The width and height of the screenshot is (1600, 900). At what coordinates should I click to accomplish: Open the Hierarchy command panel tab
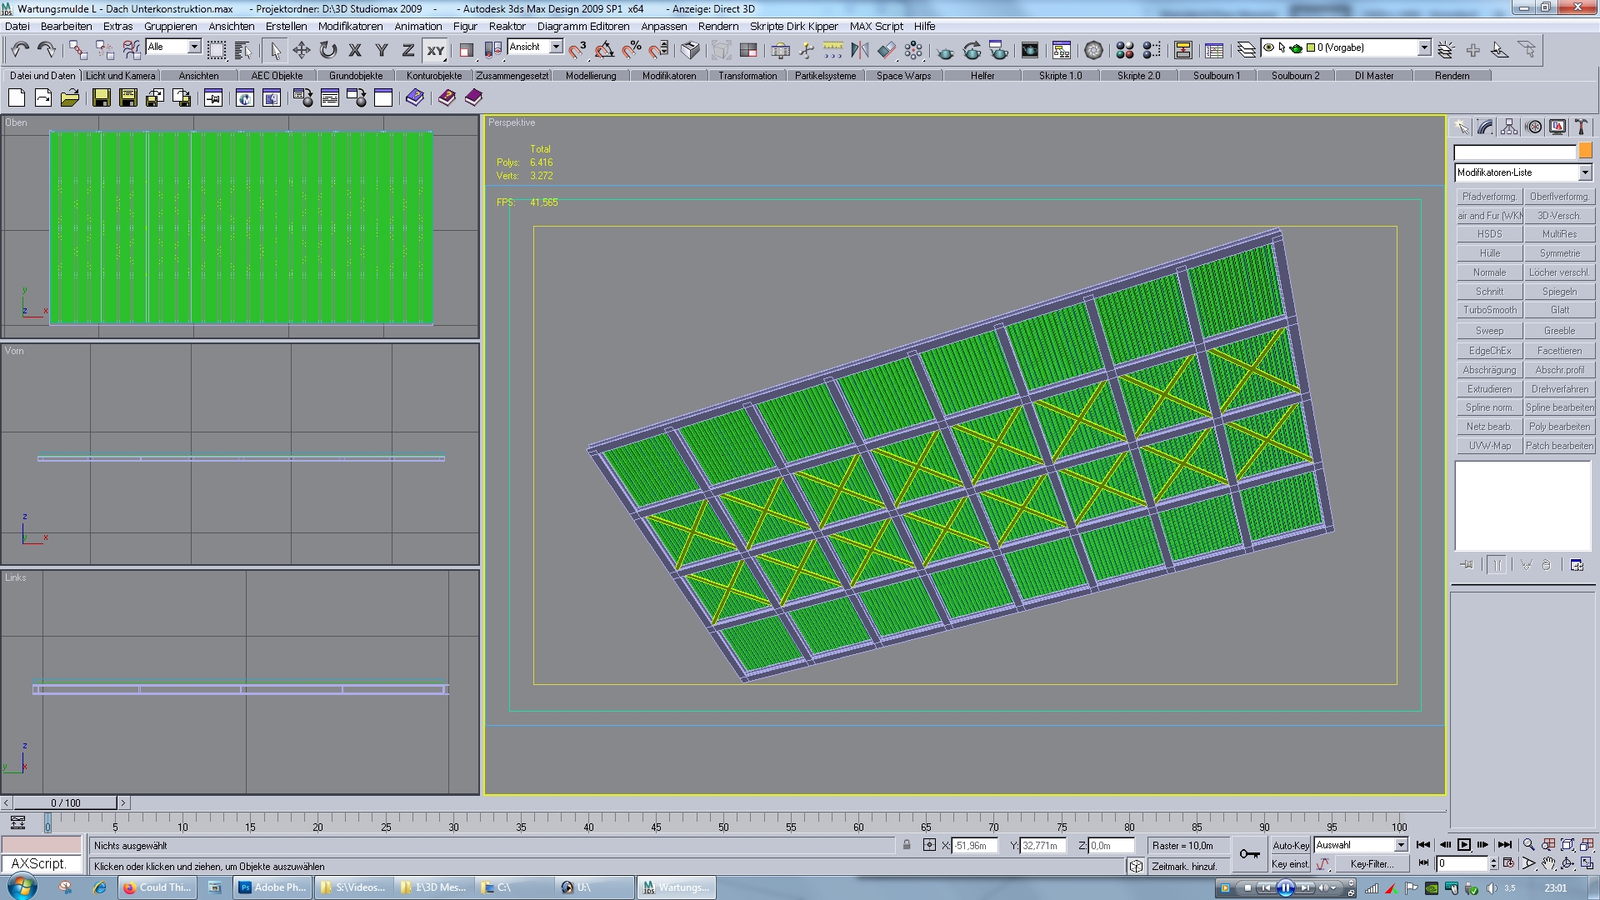point(1509,127)
